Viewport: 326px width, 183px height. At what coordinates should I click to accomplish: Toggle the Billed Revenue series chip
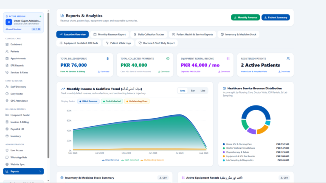88,101
